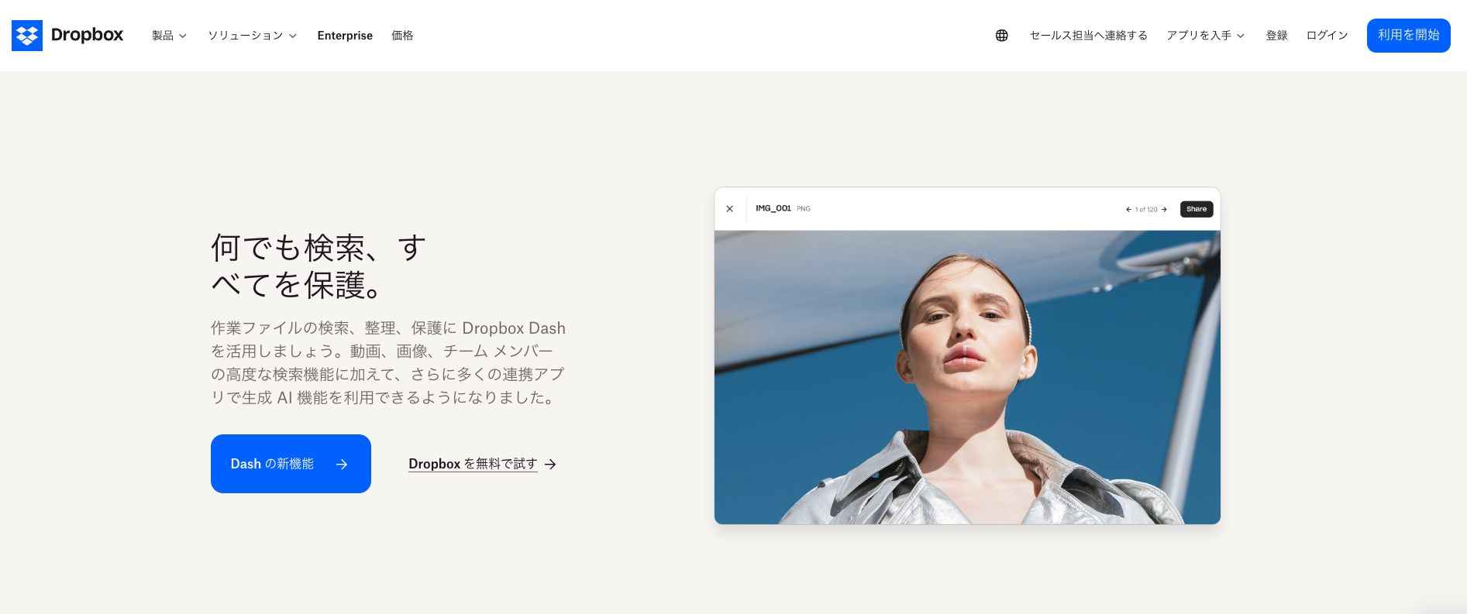Go to next image with right arrow
Image resolution: width=1467 pixels, height=614 pixels.
click(x=1164, y=209)
